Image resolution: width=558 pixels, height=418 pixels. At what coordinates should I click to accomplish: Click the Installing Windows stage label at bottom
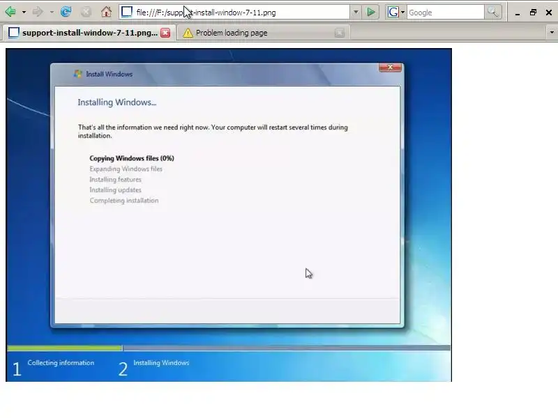[x=161, y=363]
